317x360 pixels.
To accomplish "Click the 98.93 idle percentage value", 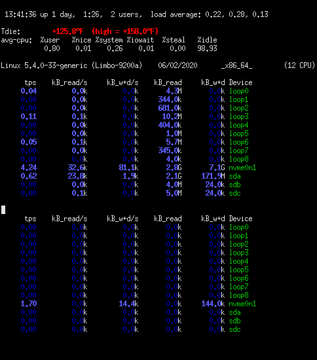I will point(207,48).
